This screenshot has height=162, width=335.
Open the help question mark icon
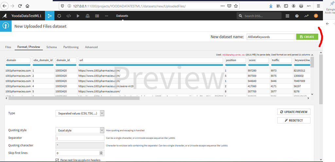[x=297, y=16]
